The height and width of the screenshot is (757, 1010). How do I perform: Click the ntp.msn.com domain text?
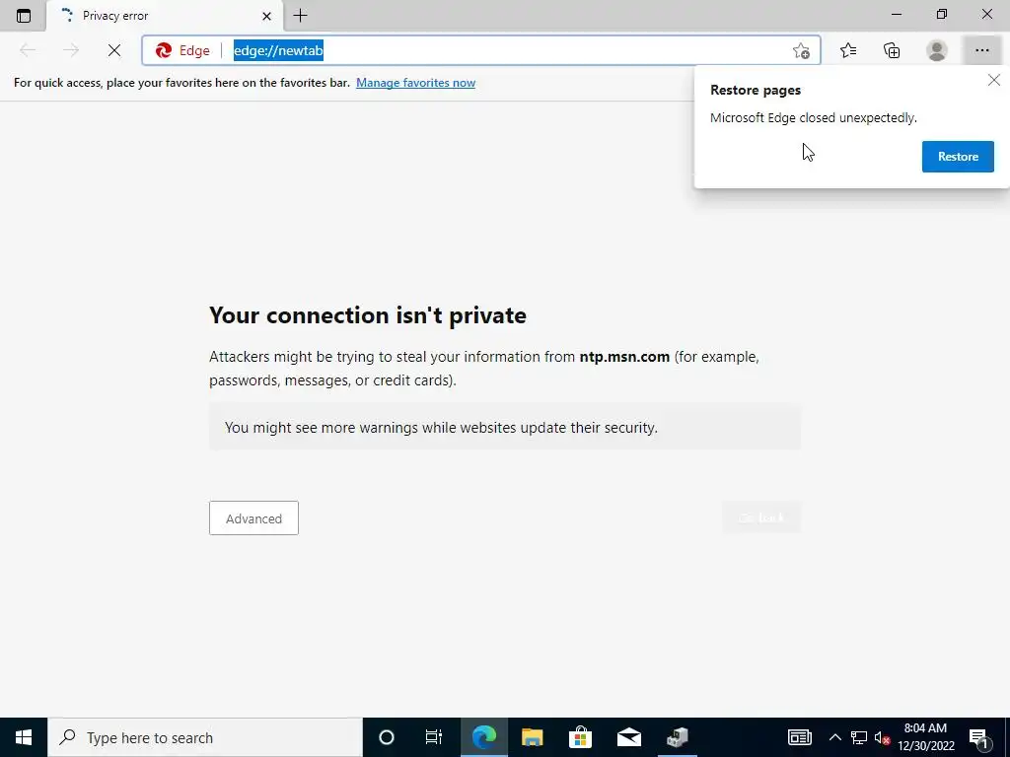(x=624, y=357)
